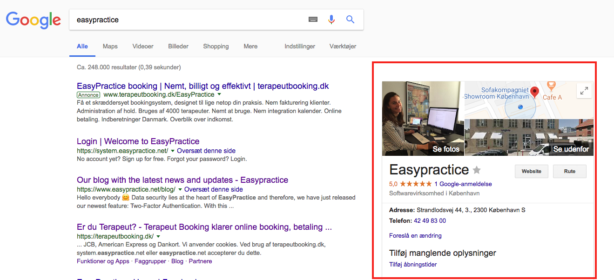
Task: Open the Funktioner og Apps sitelink
Action: coord(103,261)
